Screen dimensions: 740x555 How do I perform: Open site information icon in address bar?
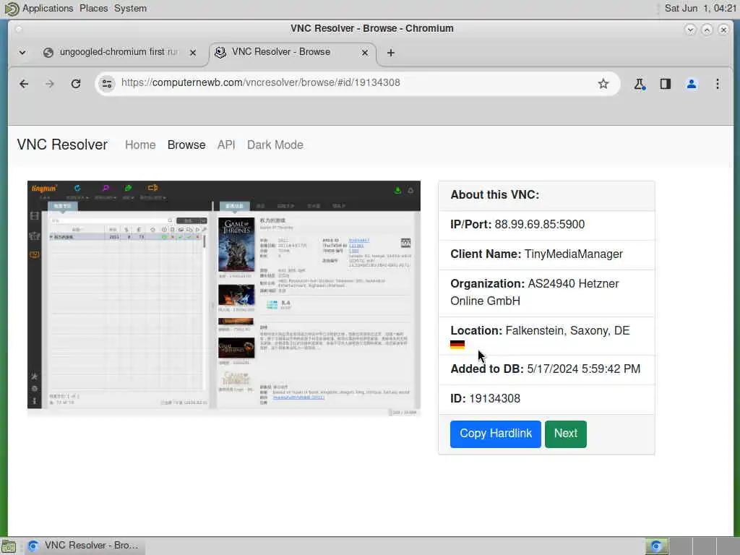(107, 84)
